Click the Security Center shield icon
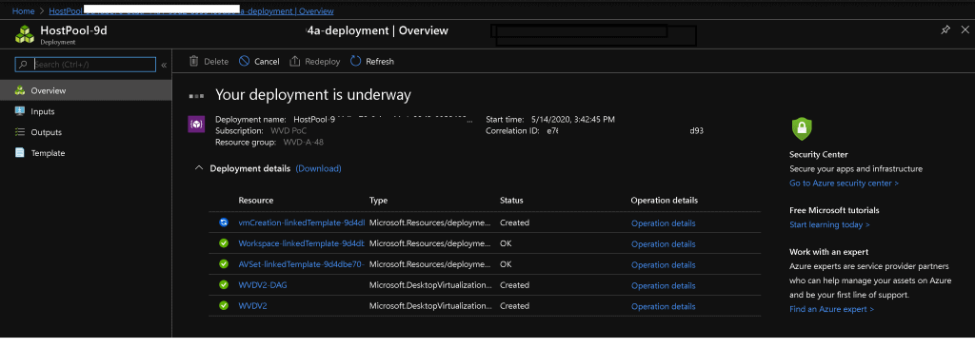 pos(802,128)
